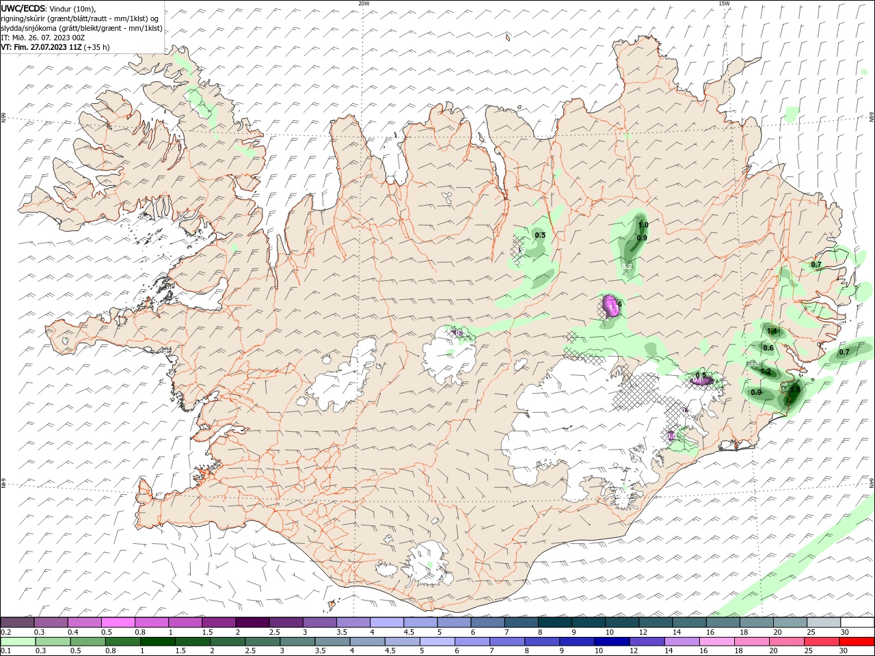The width and height of the screenshot is (875, 656).
Task: Click the rain legend swatch starting at 4
Action: click(367, 641)
